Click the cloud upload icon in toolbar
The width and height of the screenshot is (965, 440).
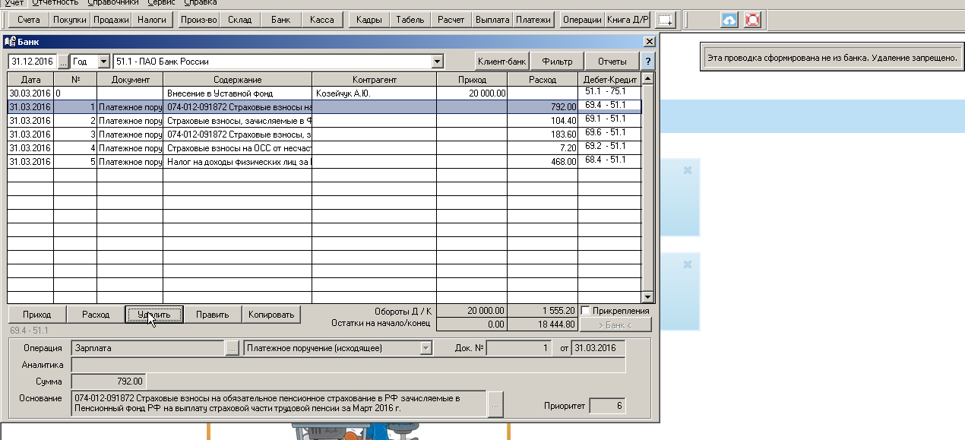729,20
